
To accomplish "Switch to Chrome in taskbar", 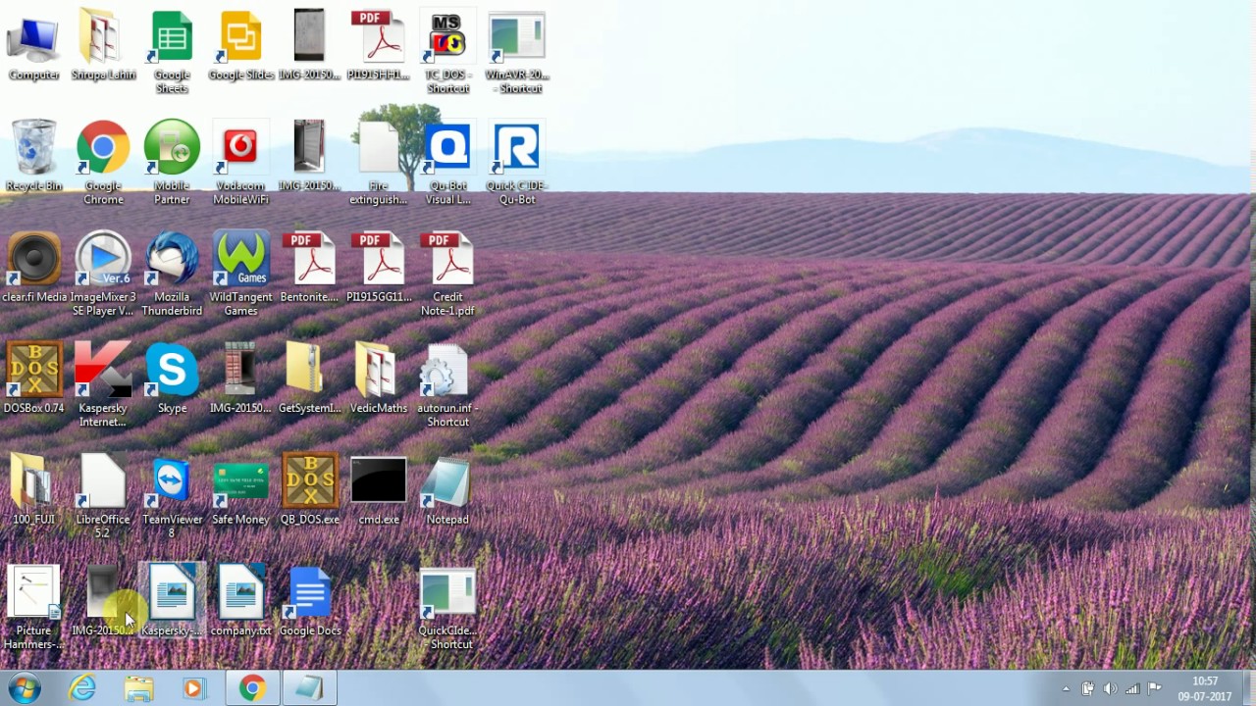I will (x=252, y=688).
